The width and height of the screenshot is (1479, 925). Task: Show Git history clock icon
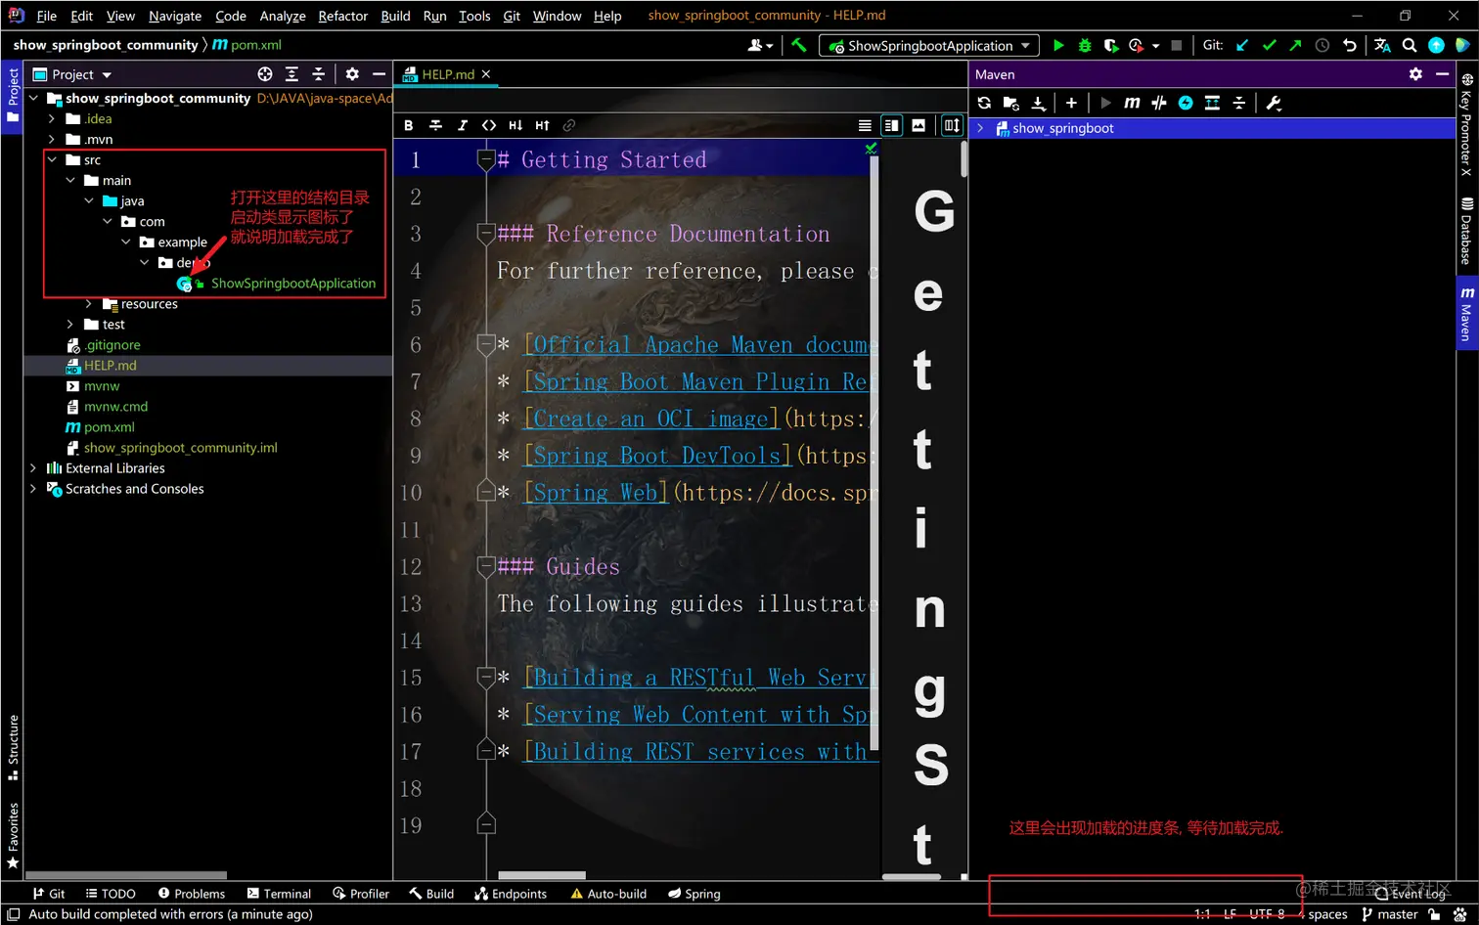1322,45
